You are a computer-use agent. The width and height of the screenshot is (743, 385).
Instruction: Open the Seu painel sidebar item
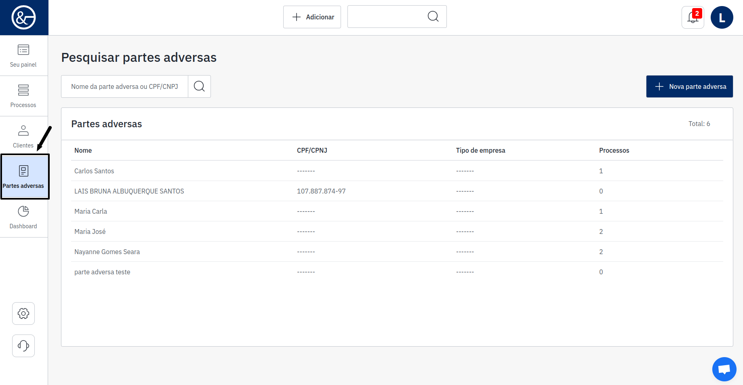point(23,56)
